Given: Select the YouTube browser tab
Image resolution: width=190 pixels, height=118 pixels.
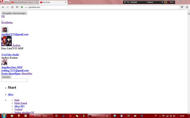Looking at the screenshot, I should click(x=53, y=2).
